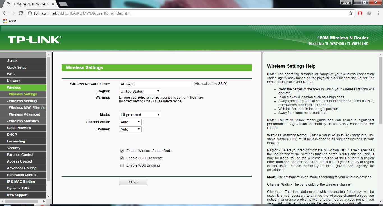This screenshot has height=206, width=383.
Task: Go to Wireless Security submenu
Action: point(23,101)
